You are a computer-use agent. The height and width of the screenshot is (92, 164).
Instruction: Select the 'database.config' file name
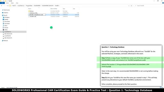coord(34,13)
